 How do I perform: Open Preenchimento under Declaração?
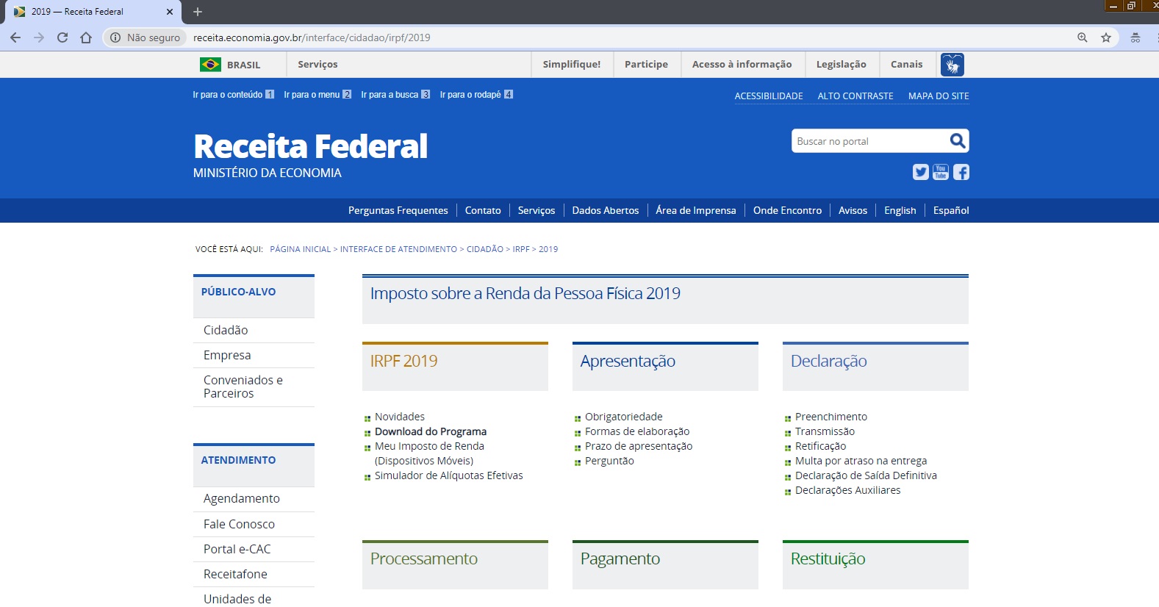(x=831, y=417)
